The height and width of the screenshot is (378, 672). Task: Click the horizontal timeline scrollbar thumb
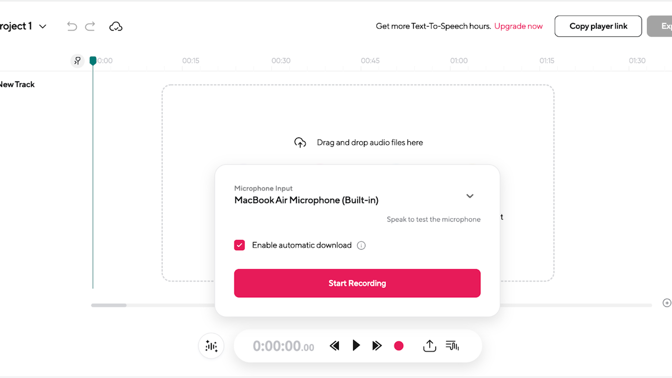click(x=109, y=305)
